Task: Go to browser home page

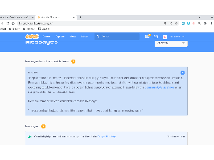Action: 13,23
